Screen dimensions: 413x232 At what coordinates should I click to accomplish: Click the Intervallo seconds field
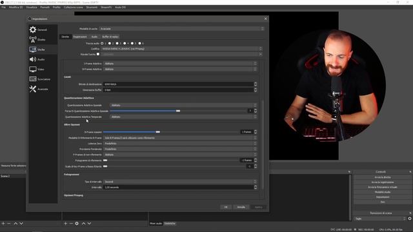(x=178, y=188)
